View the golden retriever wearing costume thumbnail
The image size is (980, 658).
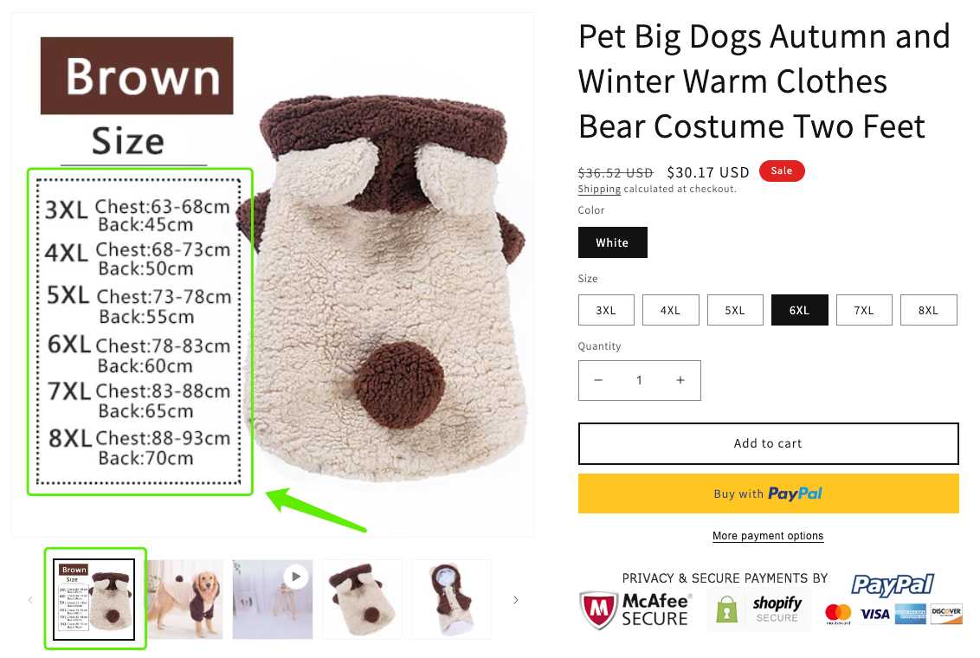pos(184,599)
